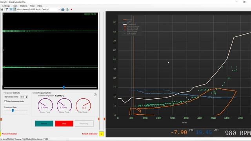Viewport: 251px width, 141px height.
Task: Click the 980 RPM readout
Action: pos(238,133)
